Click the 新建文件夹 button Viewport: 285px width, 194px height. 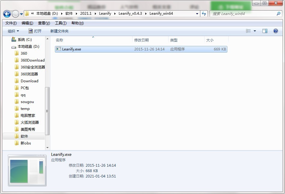pos(59,31)
